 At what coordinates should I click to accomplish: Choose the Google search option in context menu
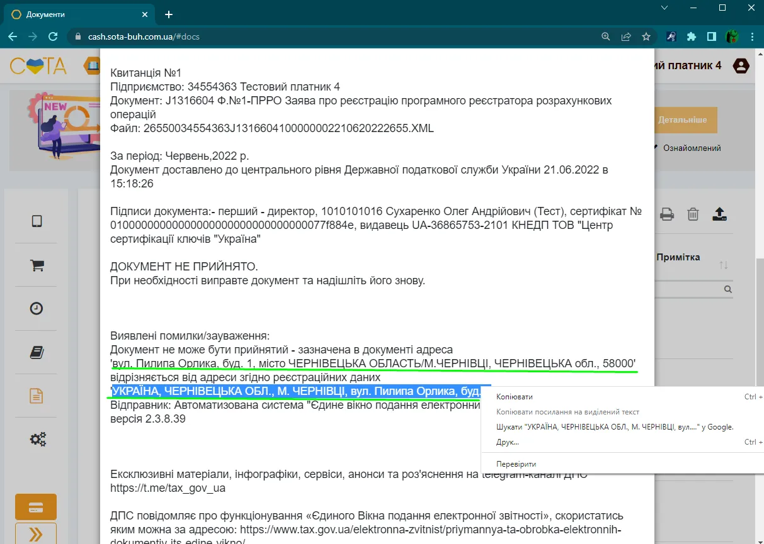(x=615, y=427)
